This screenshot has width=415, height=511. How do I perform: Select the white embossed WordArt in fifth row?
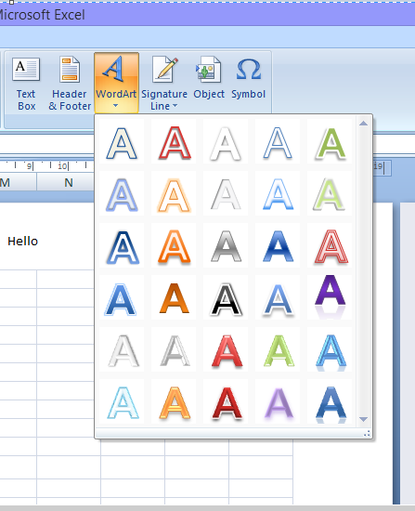[122, 350]
